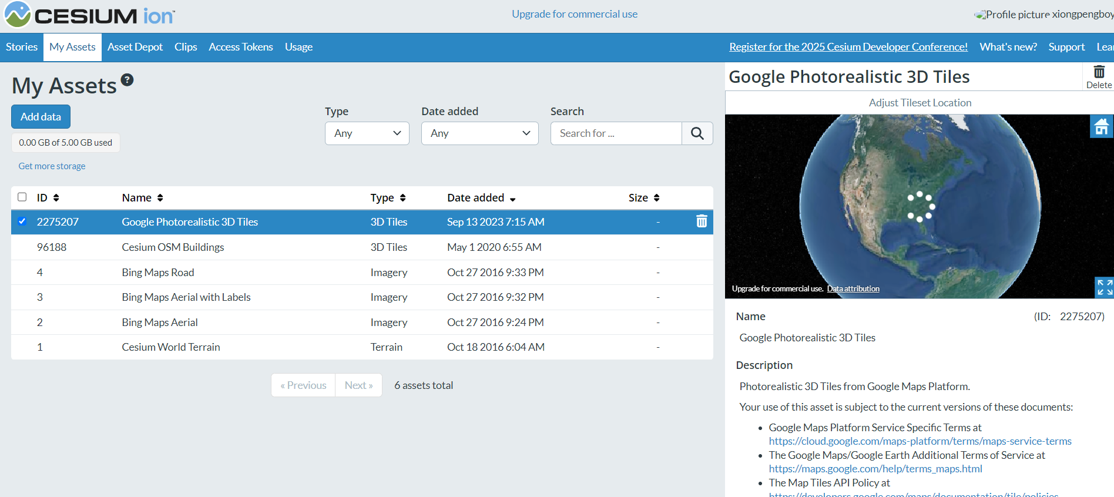Click Upgrade for commercial use at the top
The height and width of the screenshot is (497, 1114).
click(x=575, y=14)
